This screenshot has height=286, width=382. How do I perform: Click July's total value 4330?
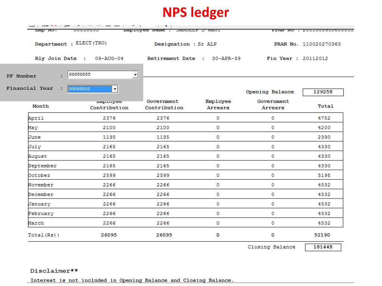click(324, 147)
